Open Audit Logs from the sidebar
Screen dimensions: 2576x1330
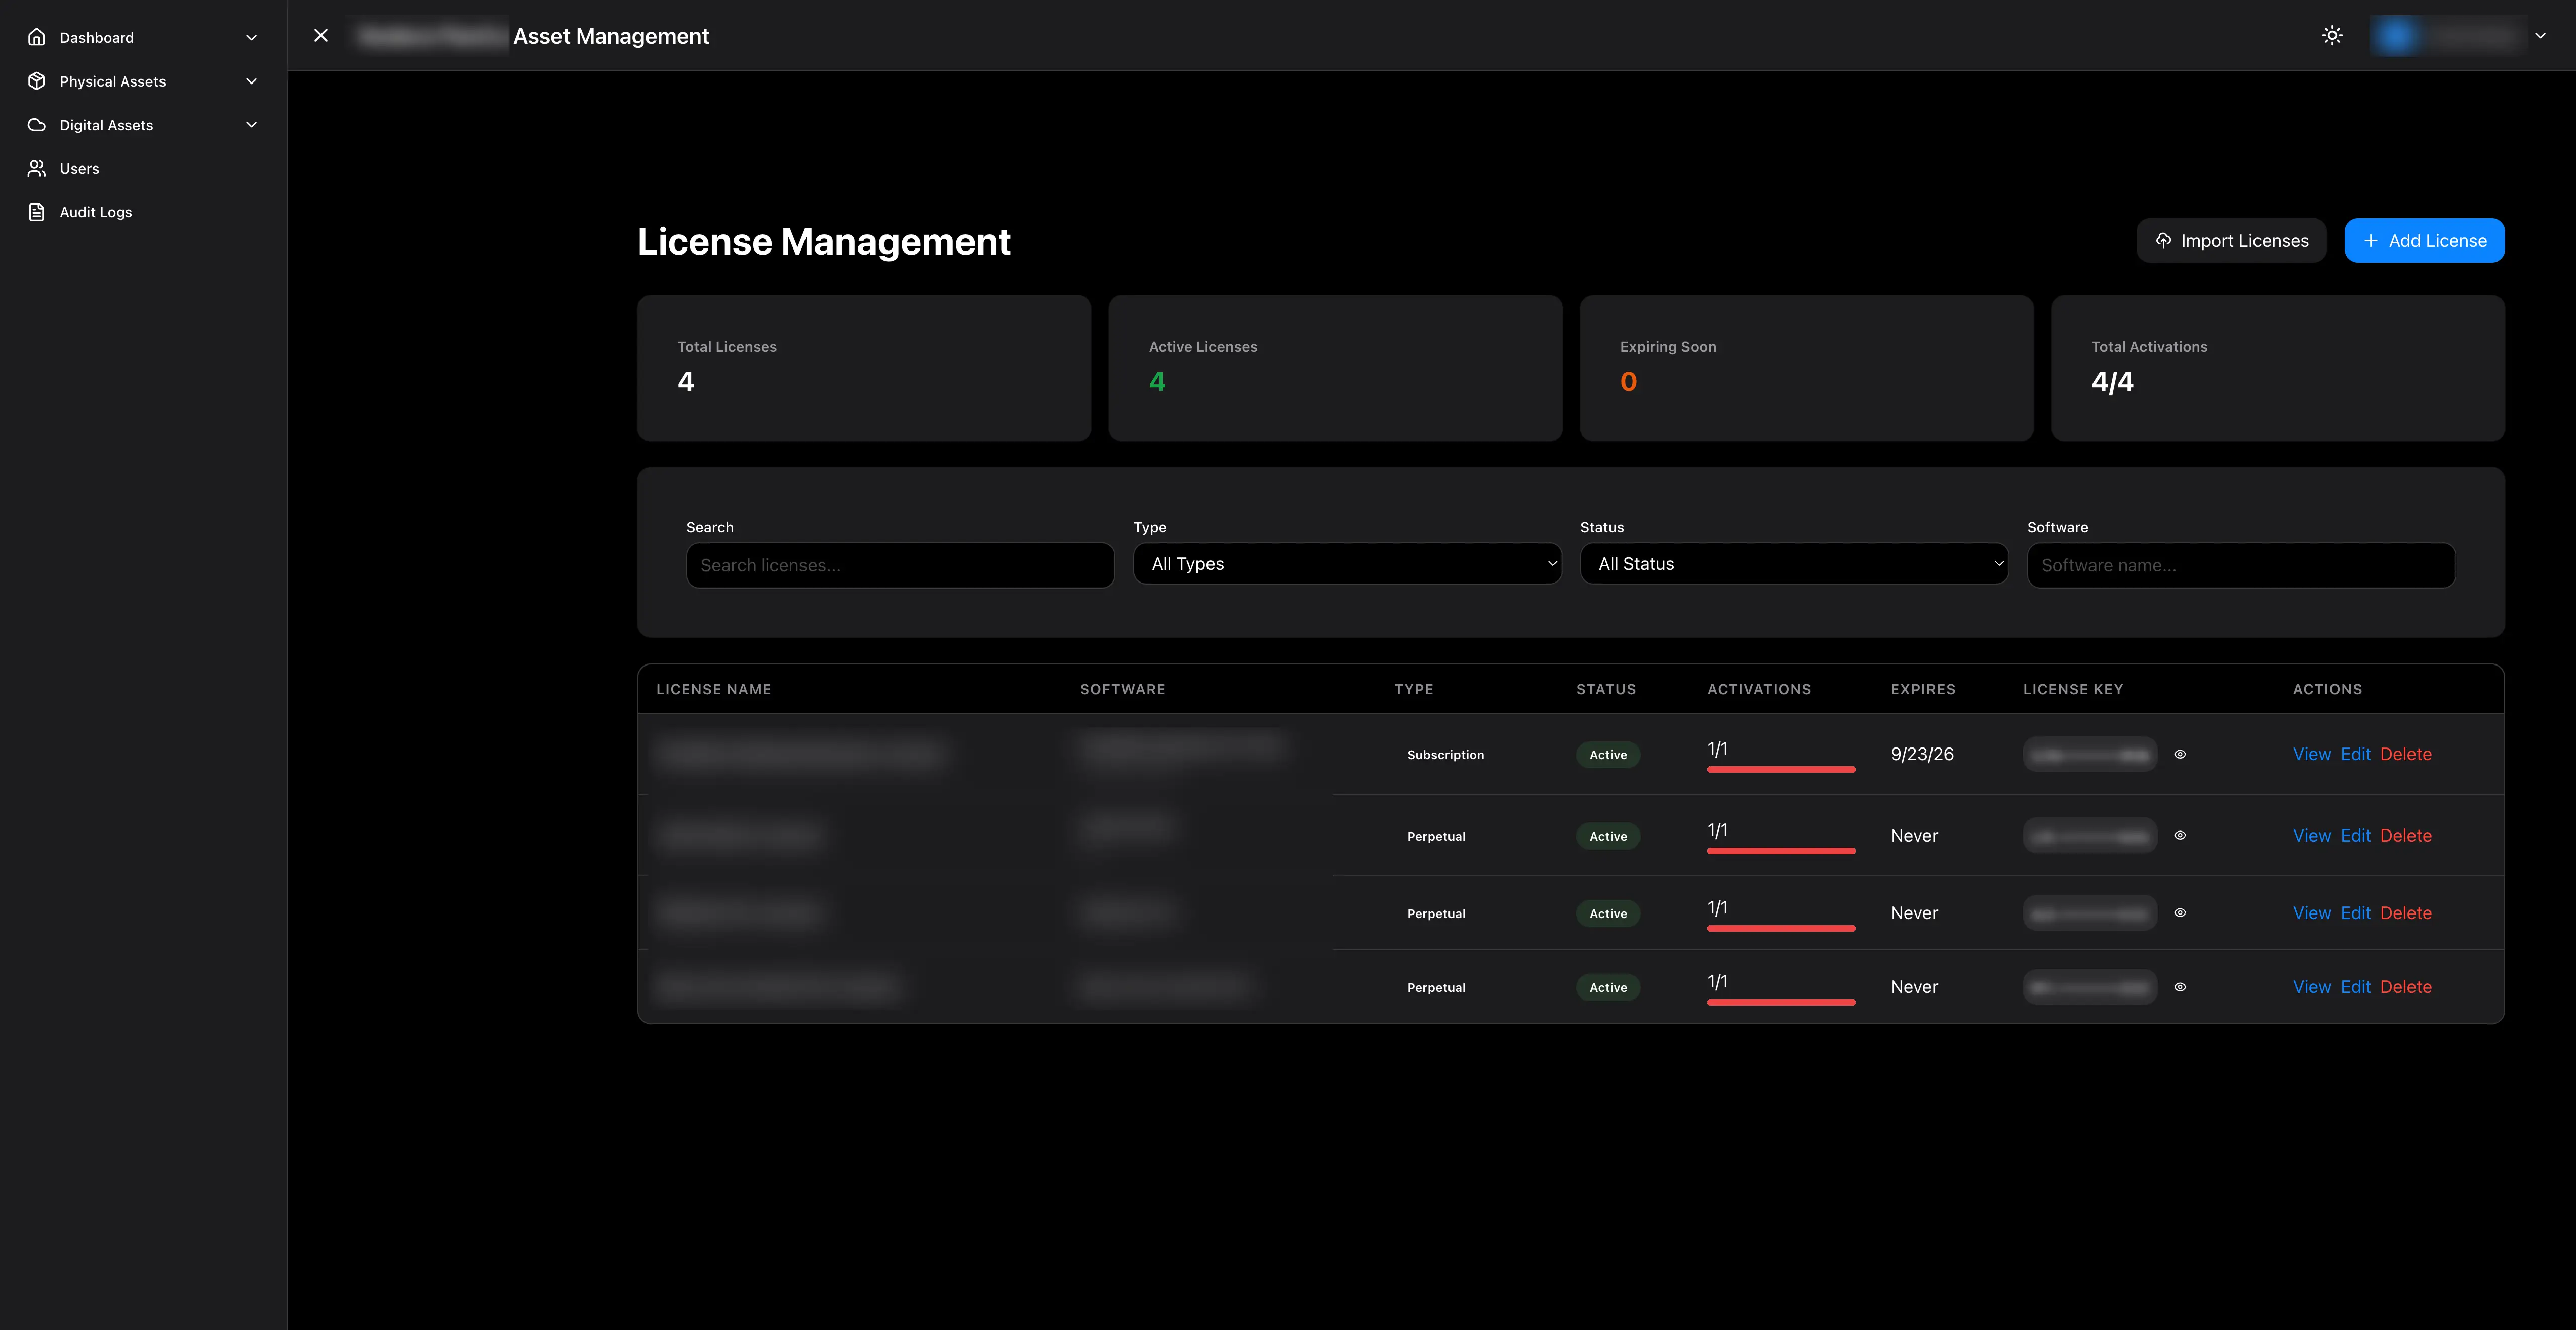pos(96,212)
